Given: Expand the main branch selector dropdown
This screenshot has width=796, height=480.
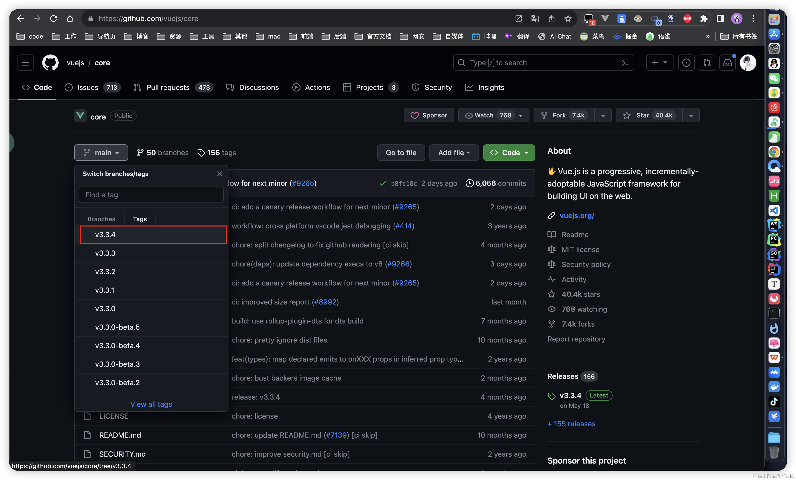Looking at the screenshot, I should [101, 153].
